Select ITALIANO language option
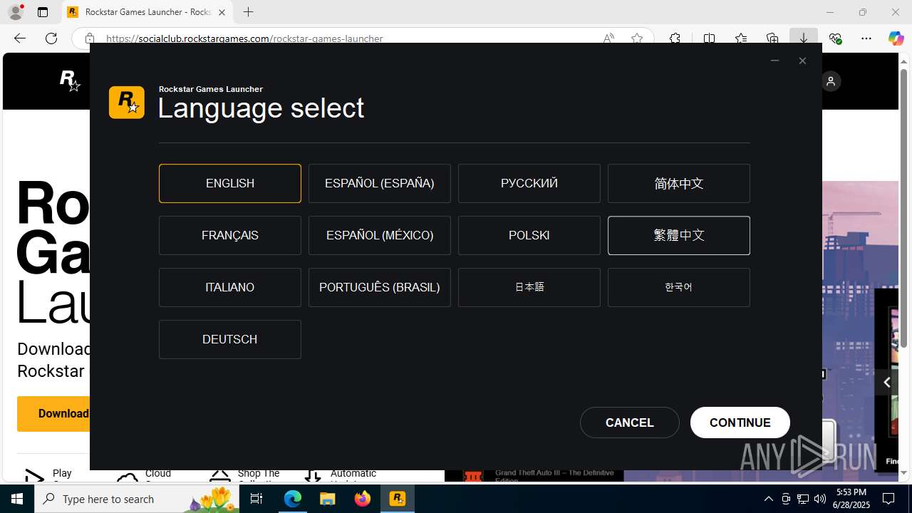 [230, 287]
